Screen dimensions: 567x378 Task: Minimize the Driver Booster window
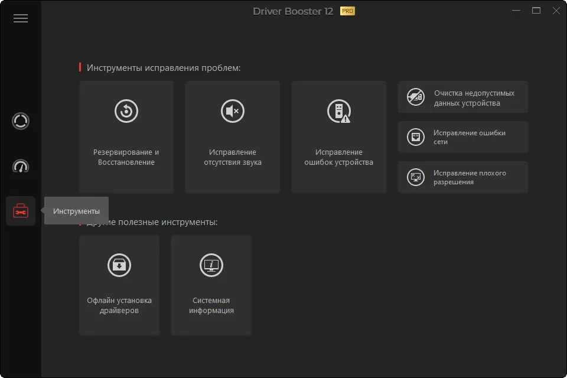[516, 11]
